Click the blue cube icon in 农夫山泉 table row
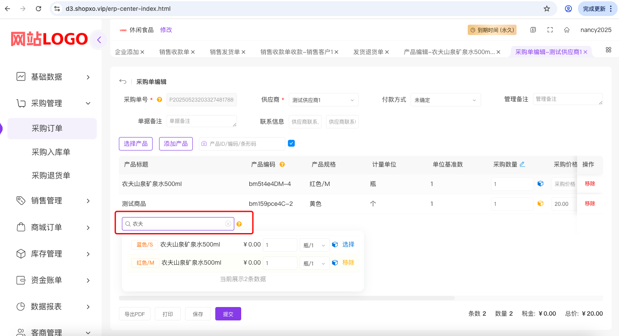 [540, 184]
